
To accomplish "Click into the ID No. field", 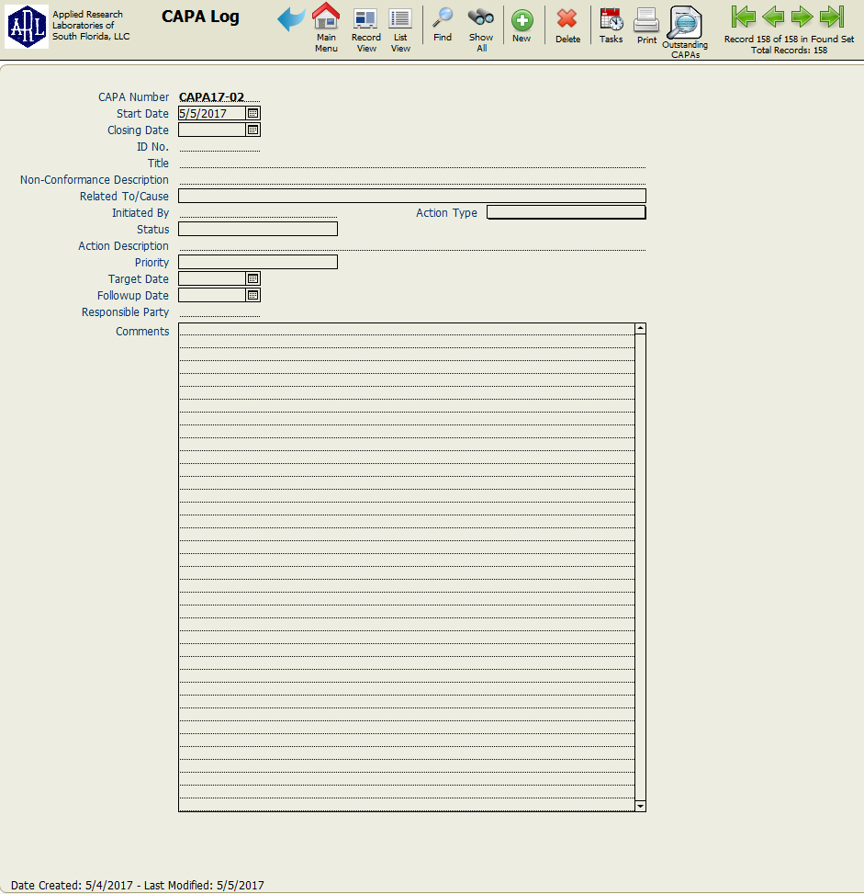I will [x=219, y=146].
